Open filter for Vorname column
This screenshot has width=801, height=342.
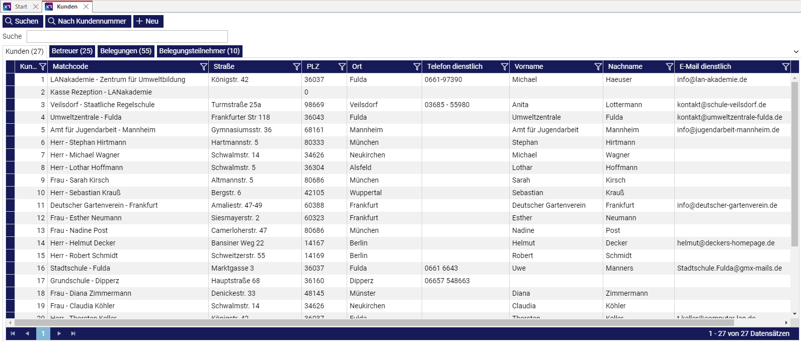(598, 67)
